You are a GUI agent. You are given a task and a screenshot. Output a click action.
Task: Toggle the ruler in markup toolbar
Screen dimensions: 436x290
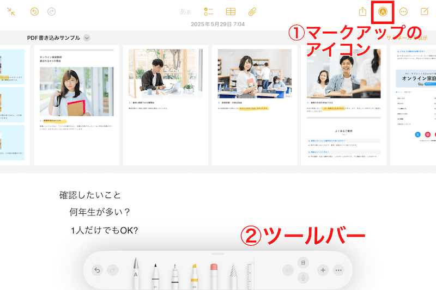250,273
